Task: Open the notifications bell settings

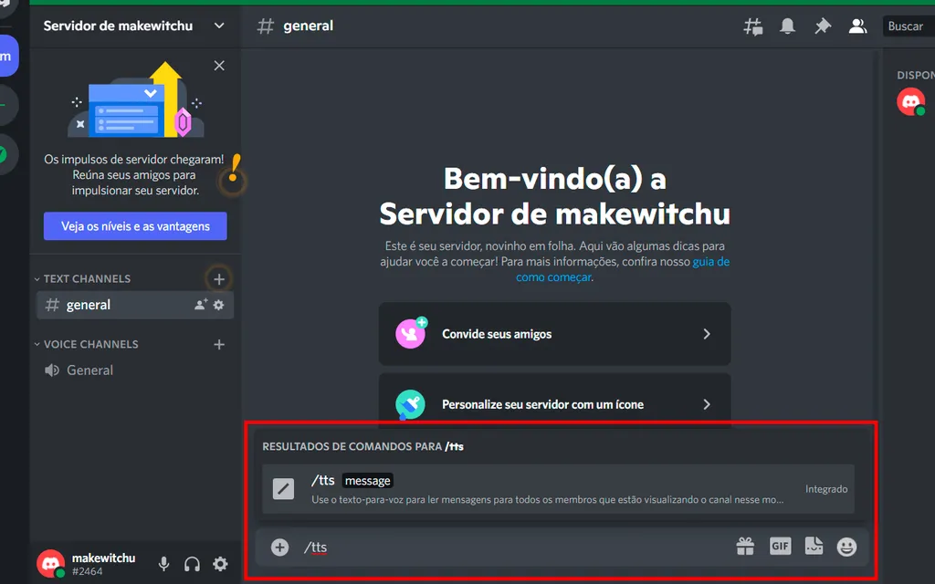Action: click(786, 26)
